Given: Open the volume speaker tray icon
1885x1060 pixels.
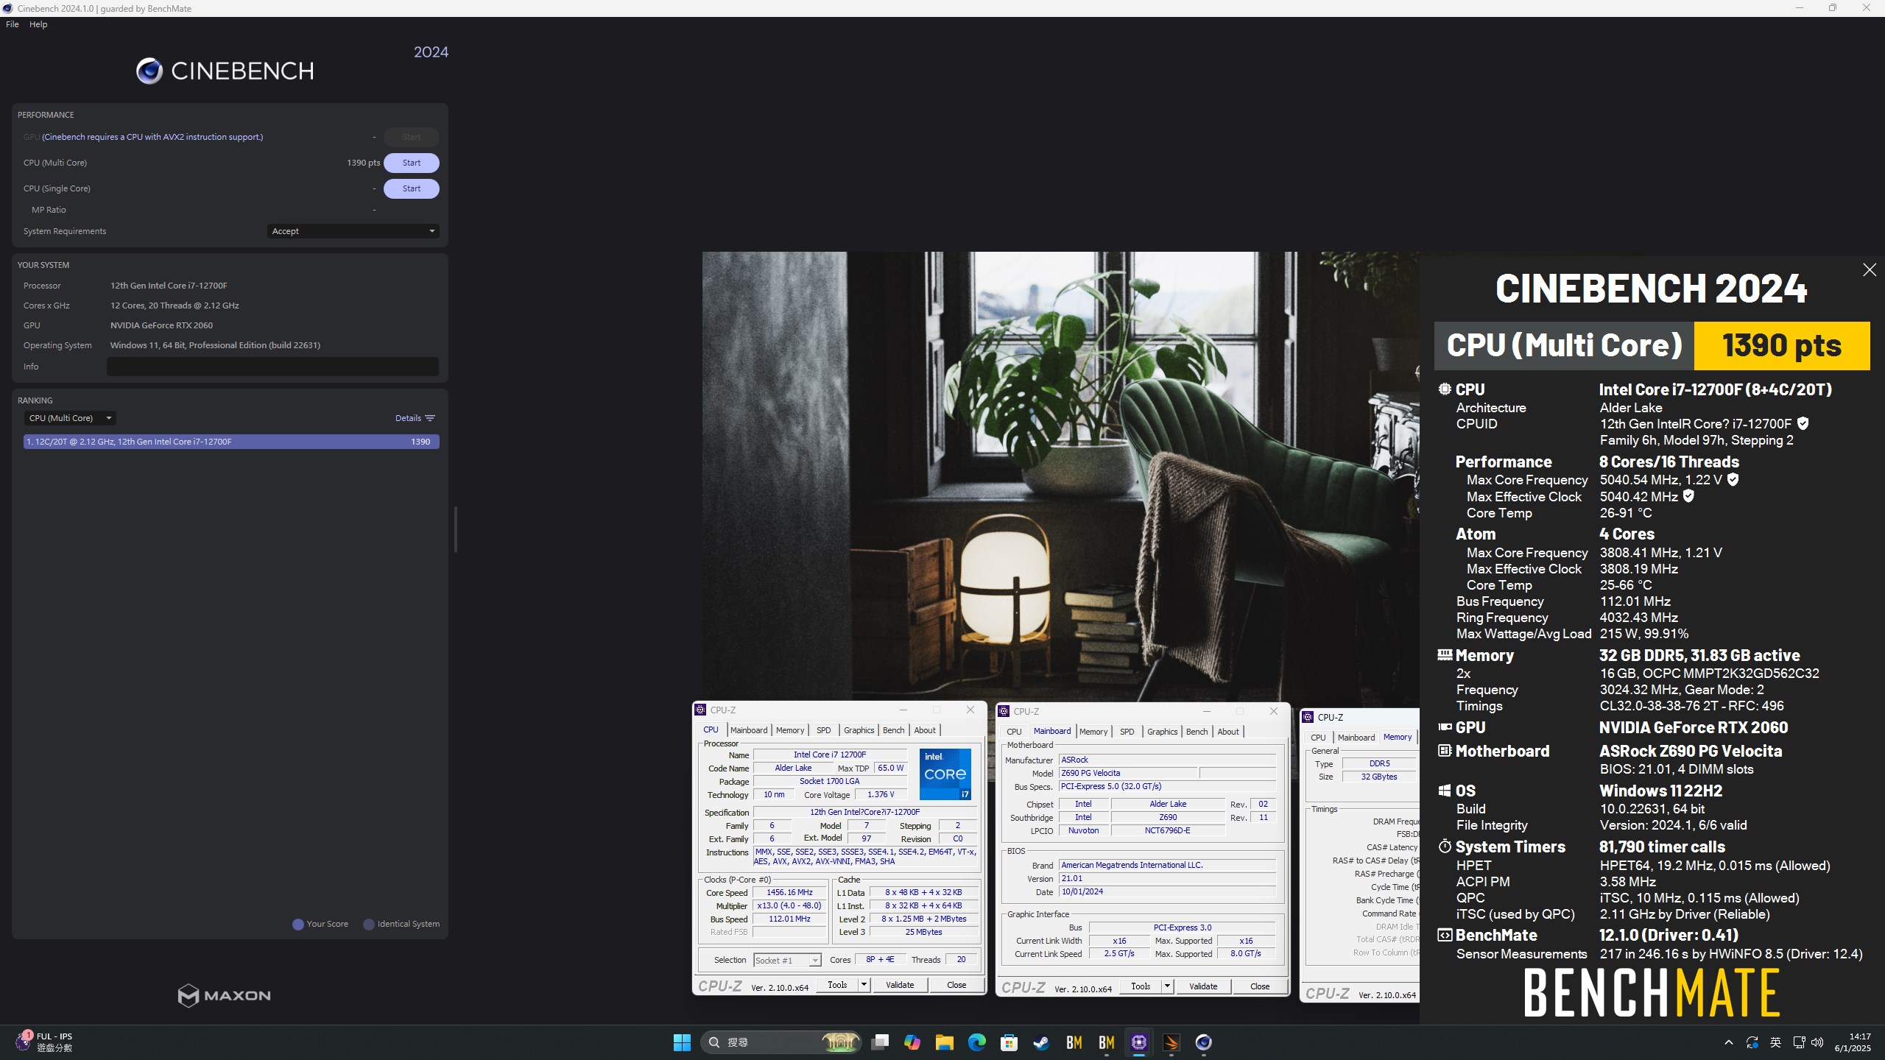Looking at the screenshot, I should click(x=1817, y=1042).
